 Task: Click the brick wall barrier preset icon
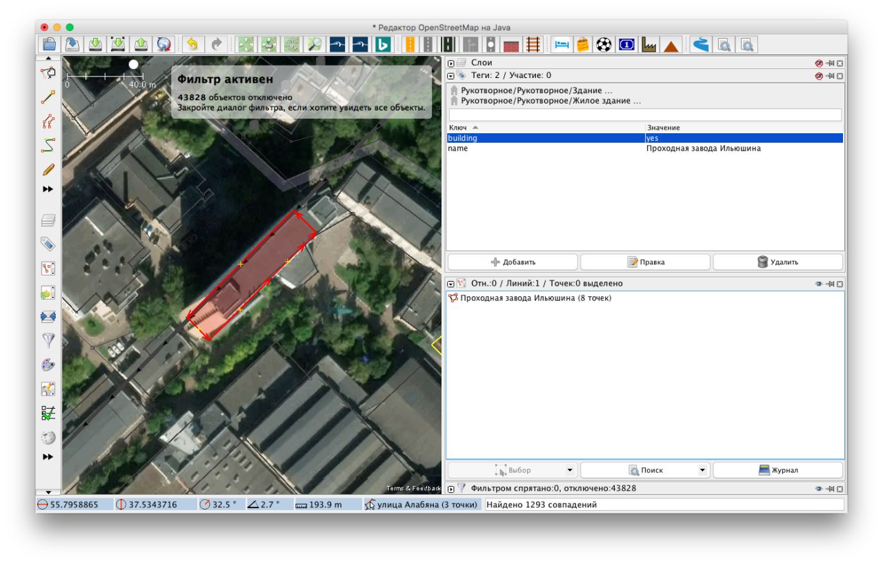511,45
